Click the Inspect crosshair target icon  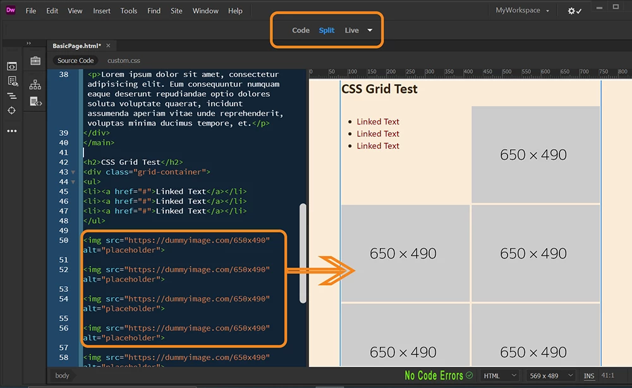point(11,111)
